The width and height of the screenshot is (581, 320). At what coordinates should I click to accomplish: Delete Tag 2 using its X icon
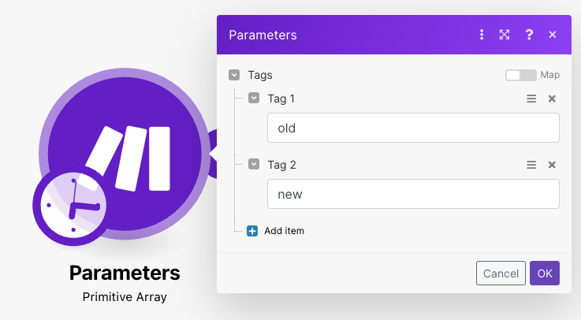pyautogui.click(x=552, y=165)
